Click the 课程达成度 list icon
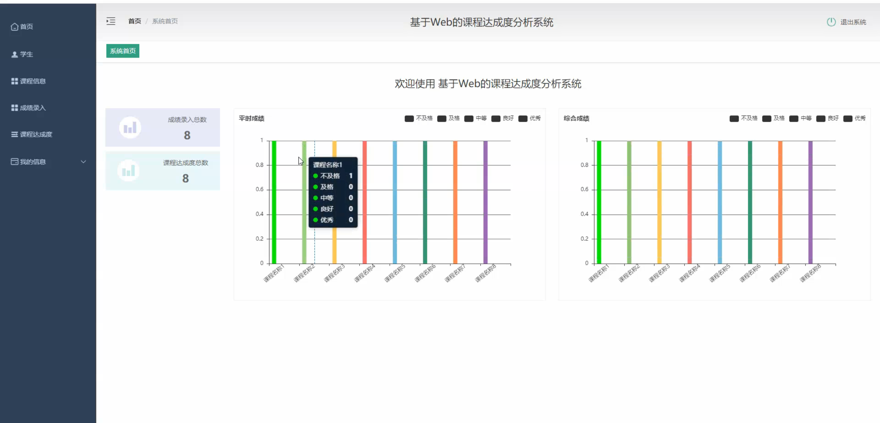This screenshot has height=423, width=880. (14, 134)
